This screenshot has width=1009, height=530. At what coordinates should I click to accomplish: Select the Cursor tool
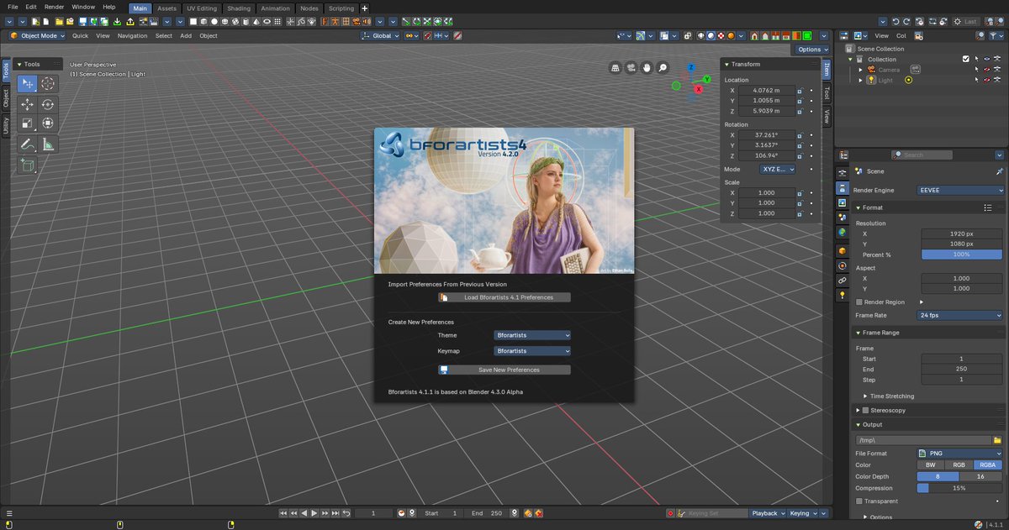48,83
